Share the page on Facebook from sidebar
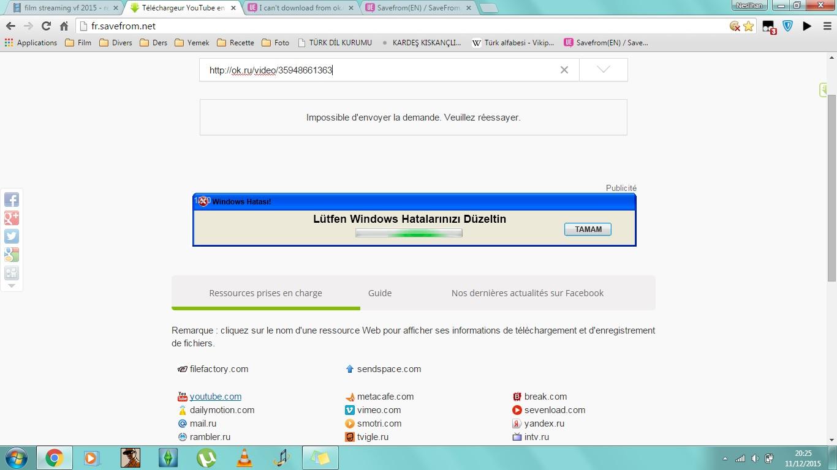The height and width of the screenshot is (470, 837). coord(12,200)
